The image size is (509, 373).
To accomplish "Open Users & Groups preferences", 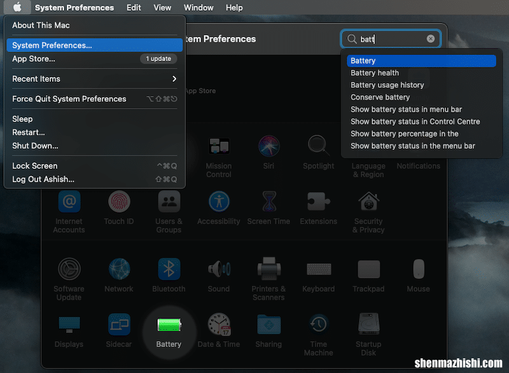I will click(169, 201).
